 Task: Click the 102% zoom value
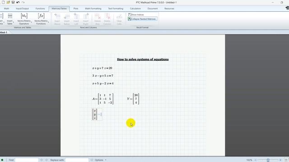(x=249, y=160)
